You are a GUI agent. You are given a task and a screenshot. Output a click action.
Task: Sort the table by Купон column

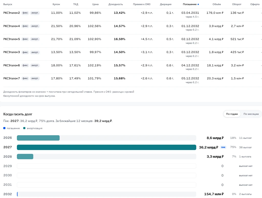56,4
